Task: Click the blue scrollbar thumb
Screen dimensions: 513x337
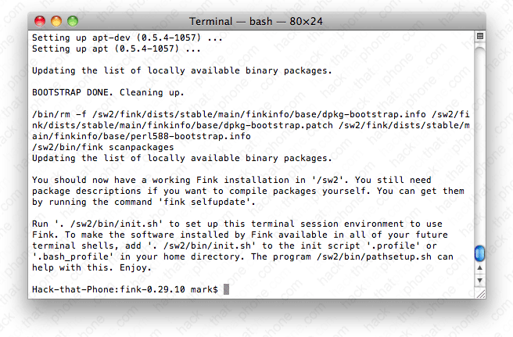Action: pyautogui.click(x=479, y=253)
